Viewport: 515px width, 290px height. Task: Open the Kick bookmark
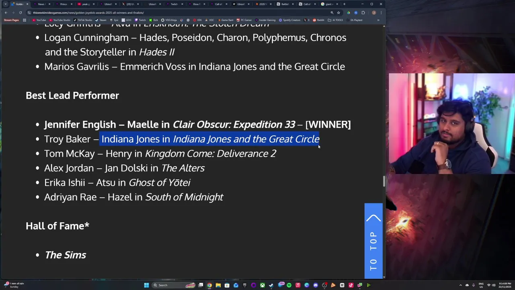point(153,20)
